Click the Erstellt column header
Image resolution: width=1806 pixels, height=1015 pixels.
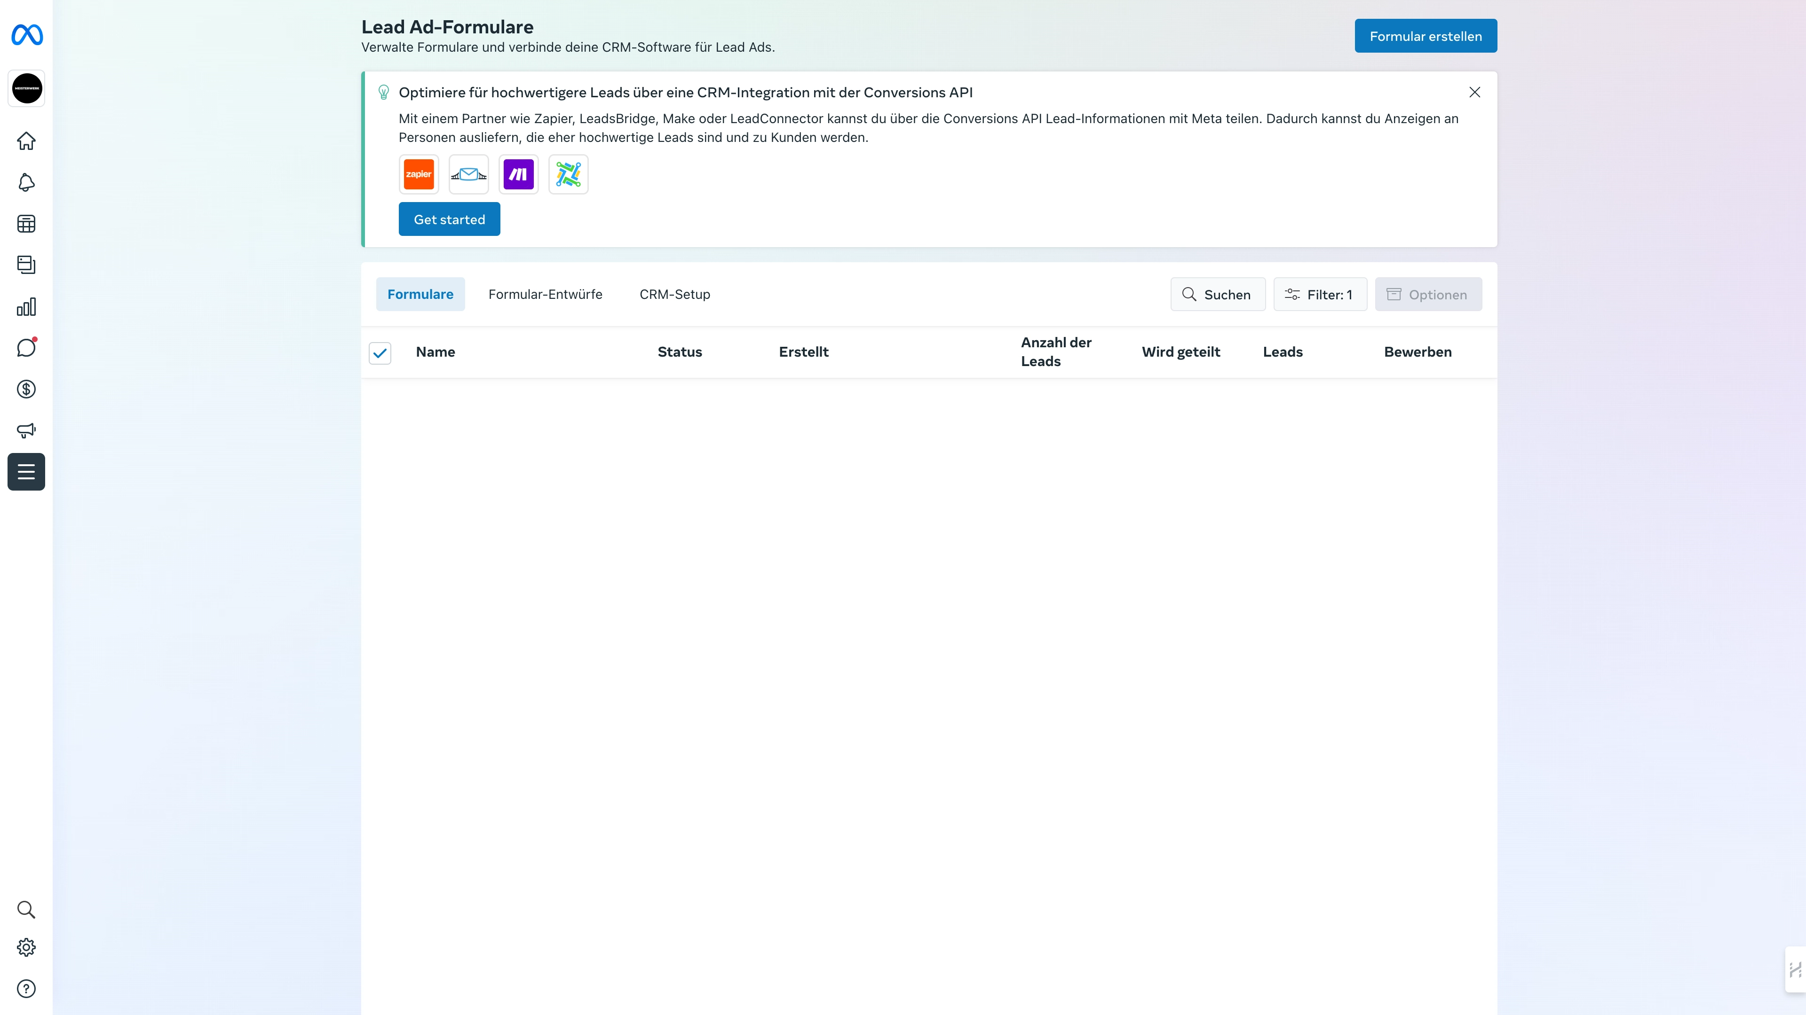tap(803, 351)
